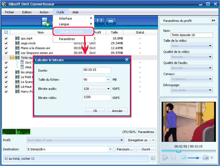Click the stop toolbar button
Viewport: 220px width, 166px height.
click(x=111, y=22)
